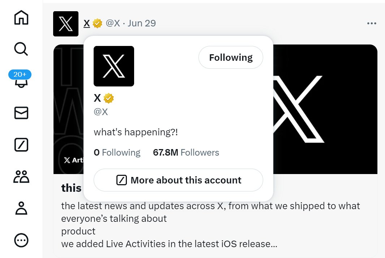Click More about this account

(x=178, y=180)
